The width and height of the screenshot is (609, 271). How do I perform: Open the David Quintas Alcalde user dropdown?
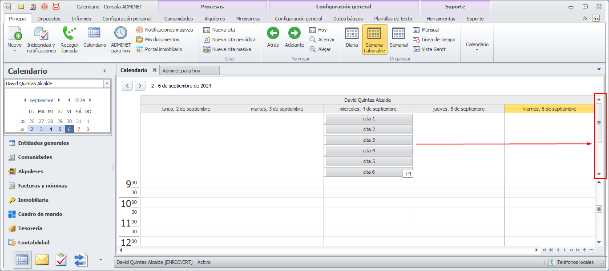pyautogui.click(x=107, y=84)
